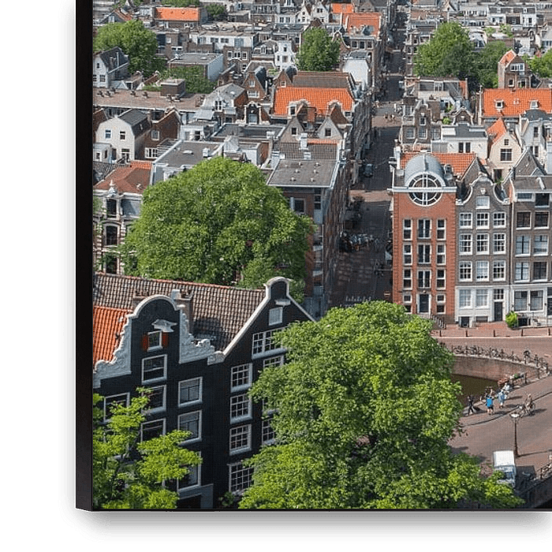The width and height of the screenshot is (552, 552).
Task: Select the white van at bottom right
Action: click(x=504, y=465)
